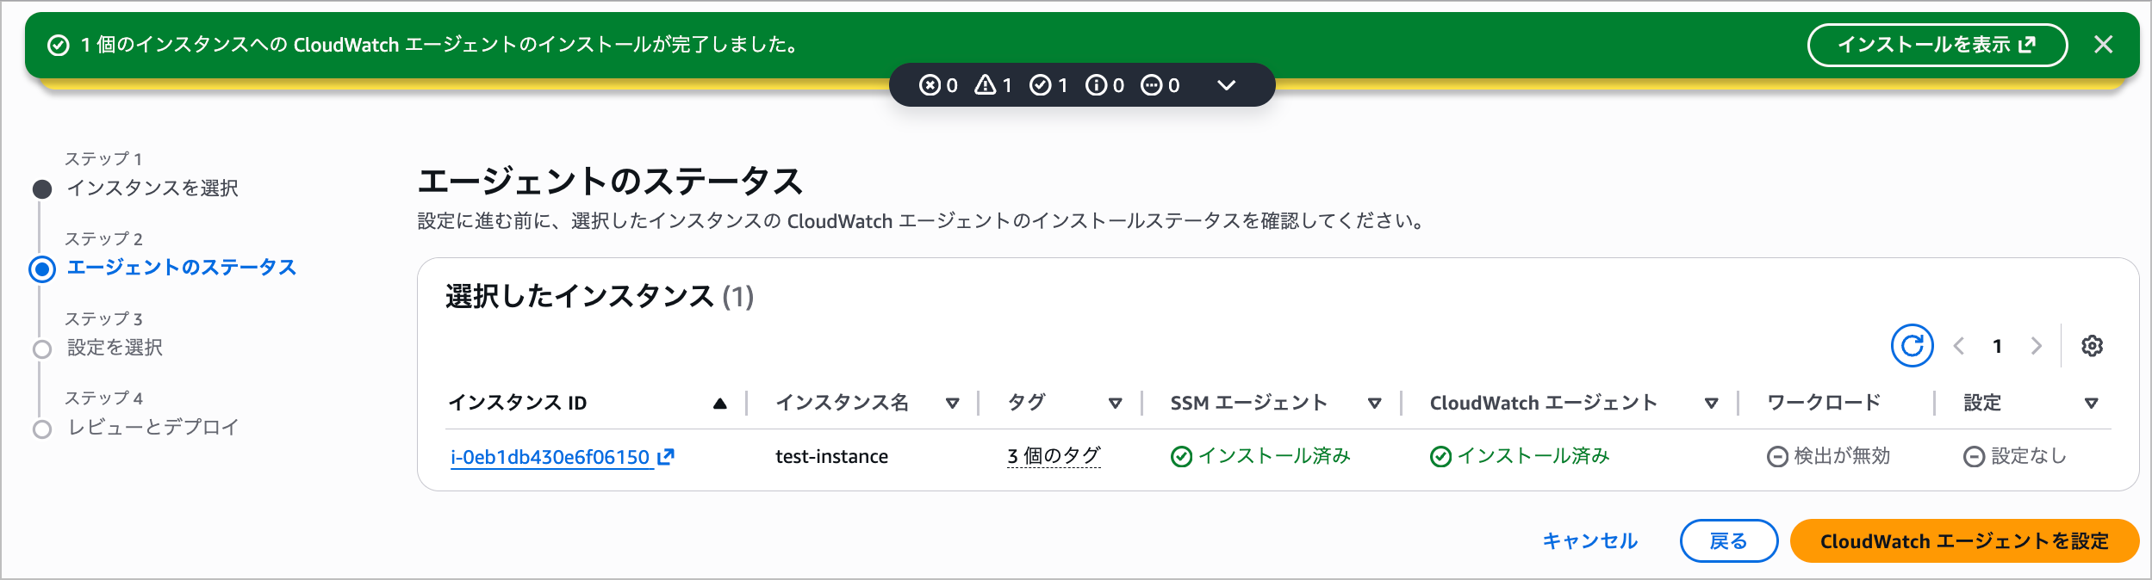Image resolution: width=2152 pixels, height=580 pixels.
Task: Click the warning count icon in status pill
Action: [x=986, y=85]
